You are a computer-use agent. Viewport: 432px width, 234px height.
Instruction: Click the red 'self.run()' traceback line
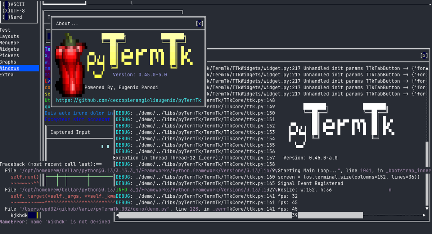pyautogui.click(x=24, y=177)
